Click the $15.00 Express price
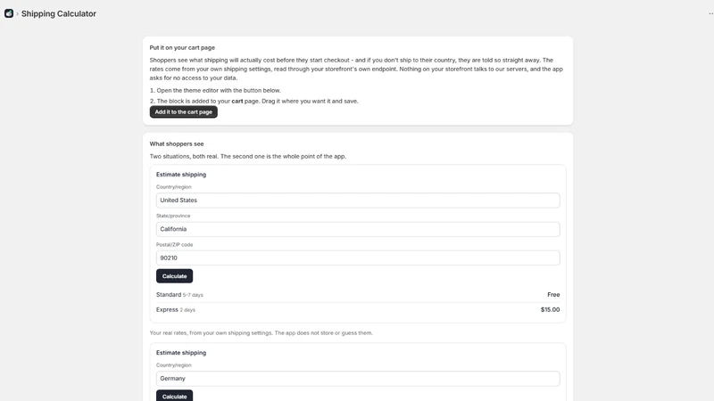The height and width of the screenshot is (401, 714). 550,309
